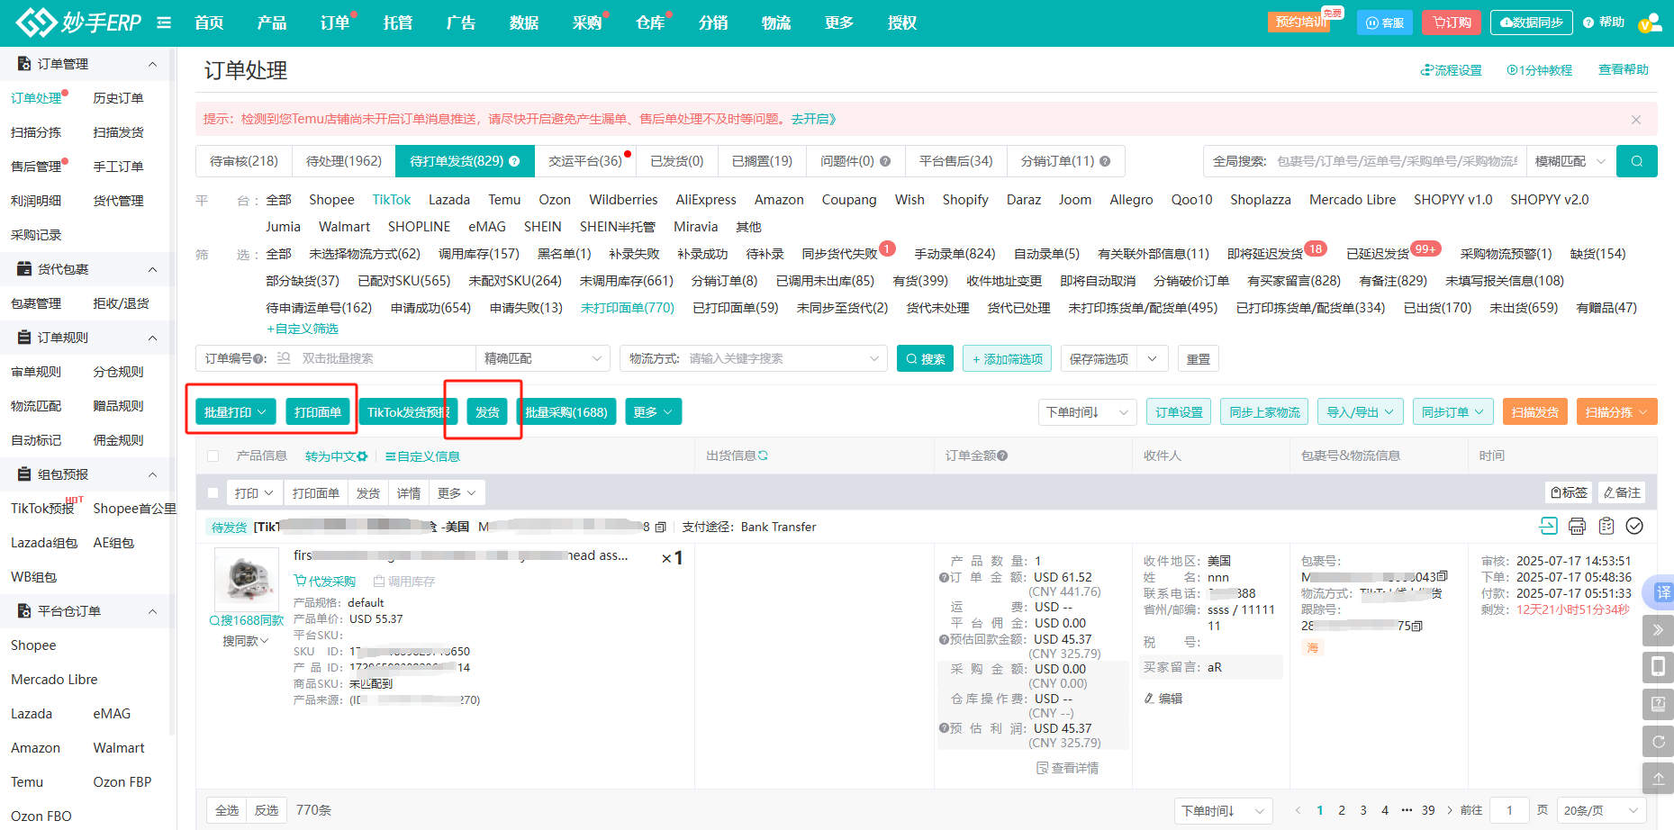
Task: Open the 下单时间 sort dropdown above table
Action: (1087, 412)
